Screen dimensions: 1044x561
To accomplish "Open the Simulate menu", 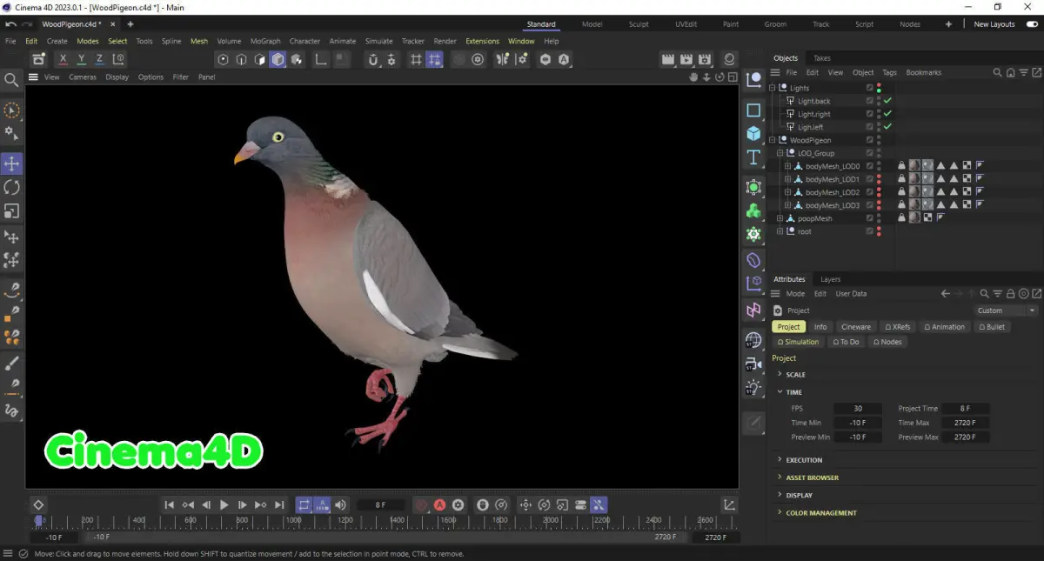I will (378, 41).
